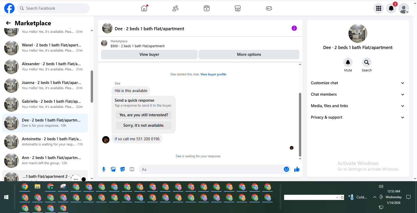Click Dee's listing photo in right panel

[x=358, y=33]
